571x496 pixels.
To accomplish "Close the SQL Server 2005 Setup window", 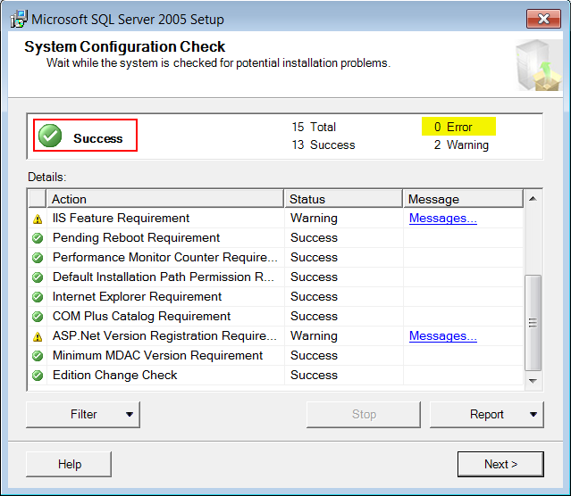I will [543, 19].
